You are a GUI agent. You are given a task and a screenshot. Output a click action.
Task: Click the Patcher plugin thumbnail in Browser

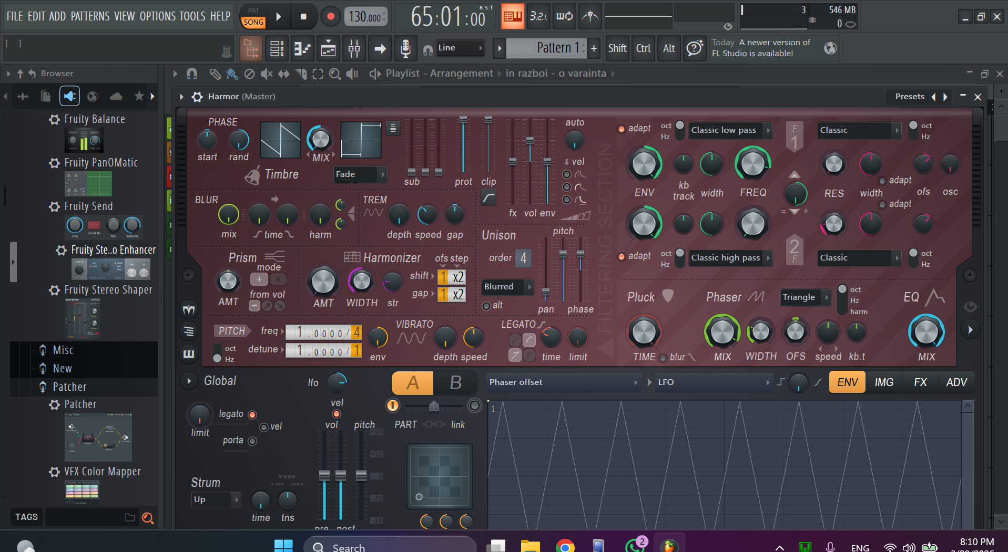98,437
